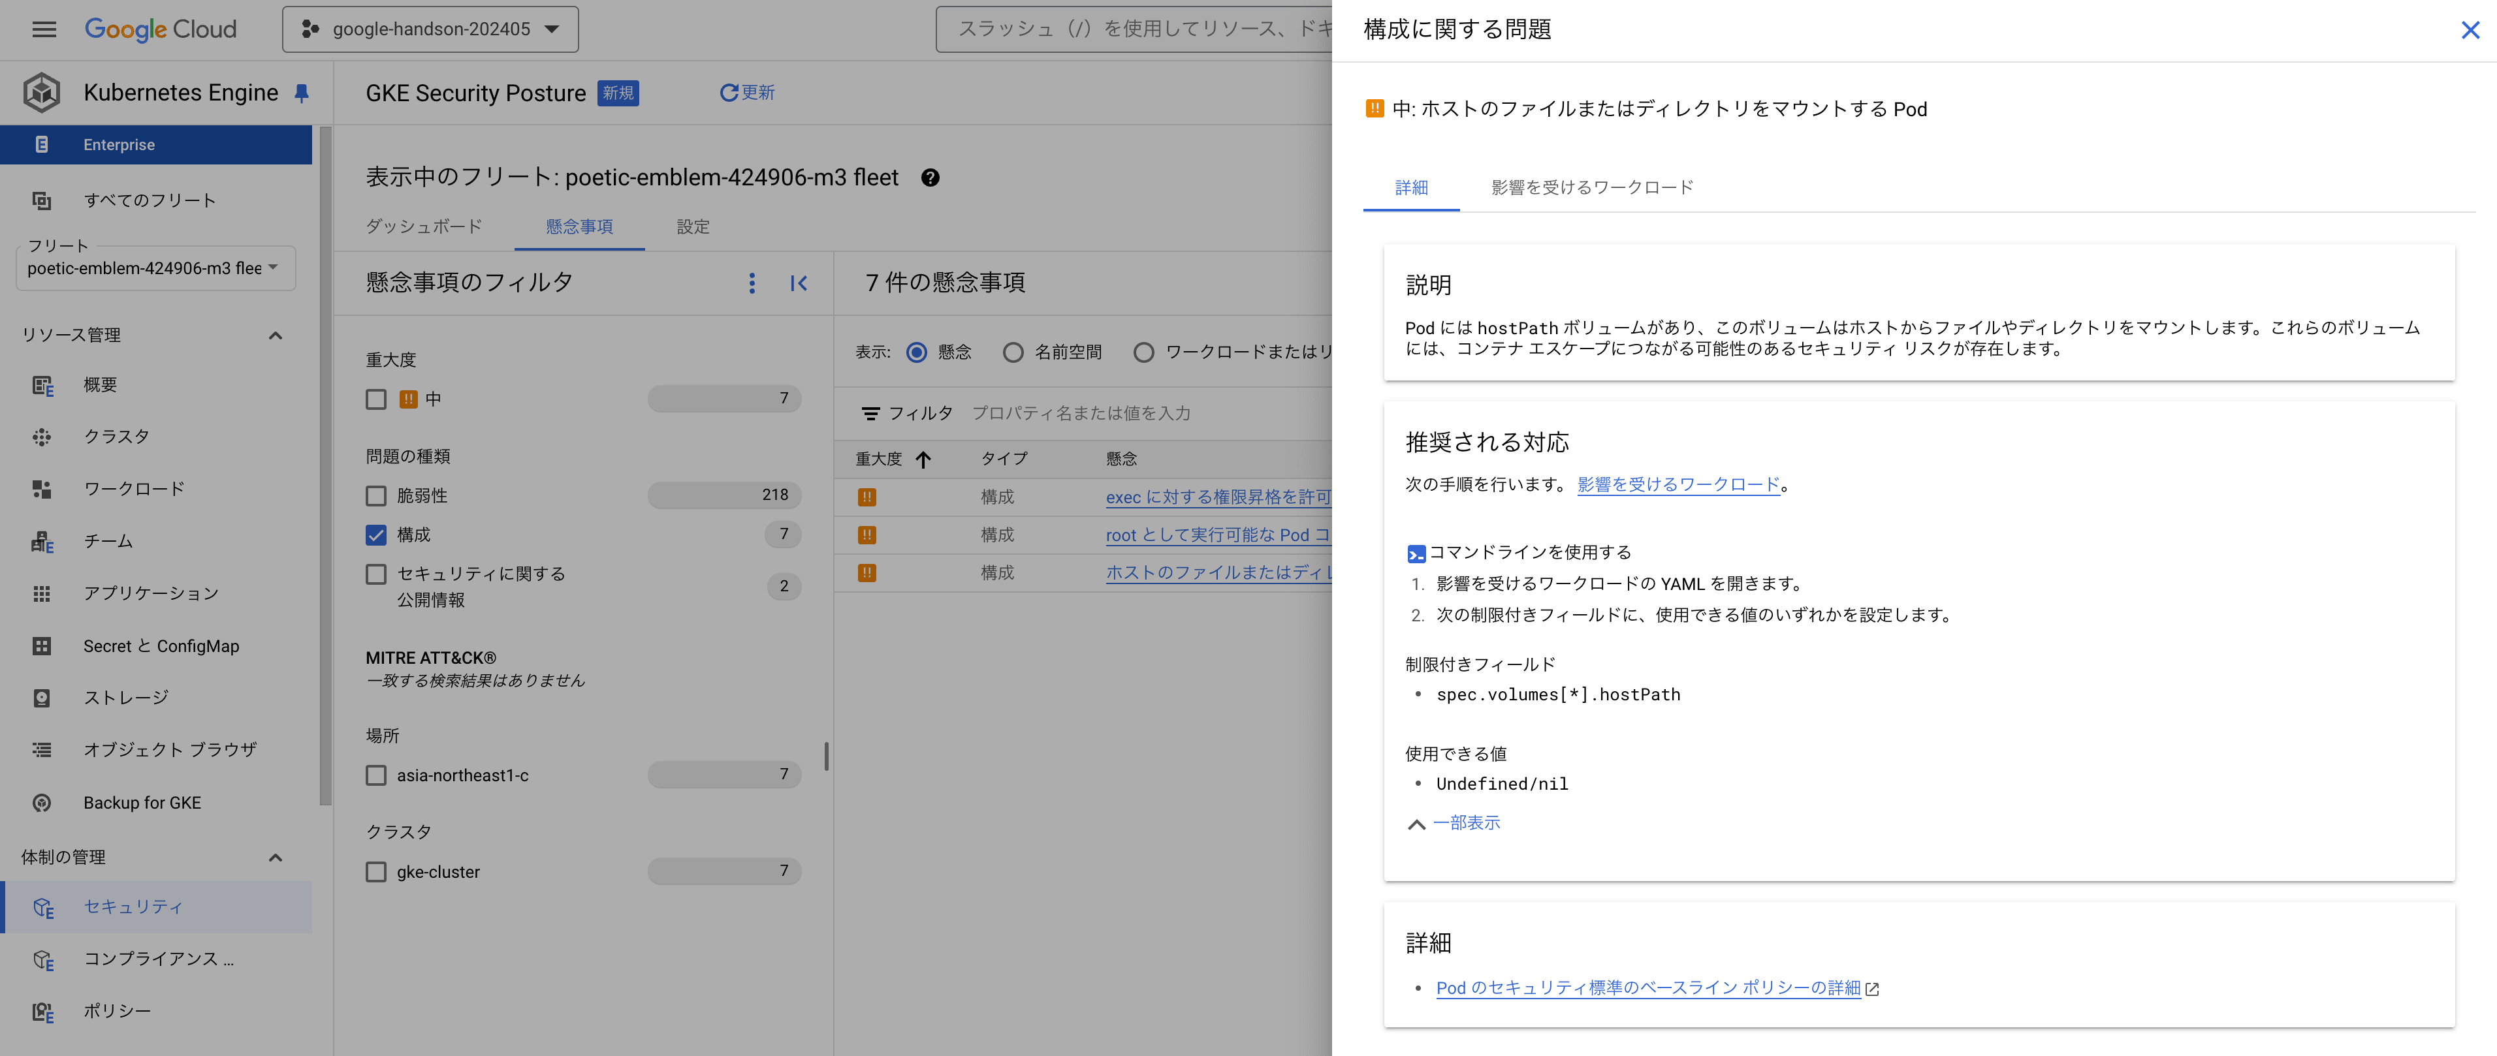The width and height of the screenshot is (2497, 1056).
Task: Click the Google Cloud logo
Action: point(160,29)
